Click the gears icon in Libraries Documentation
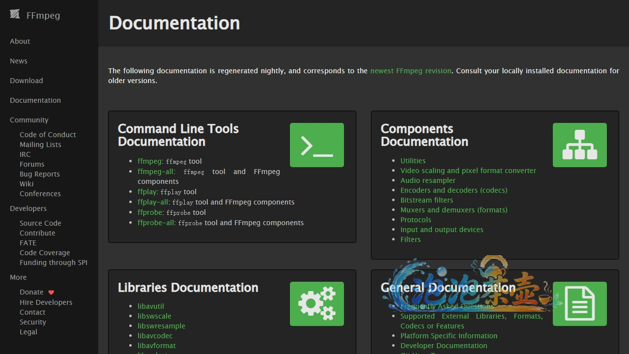 coord(317,304)
